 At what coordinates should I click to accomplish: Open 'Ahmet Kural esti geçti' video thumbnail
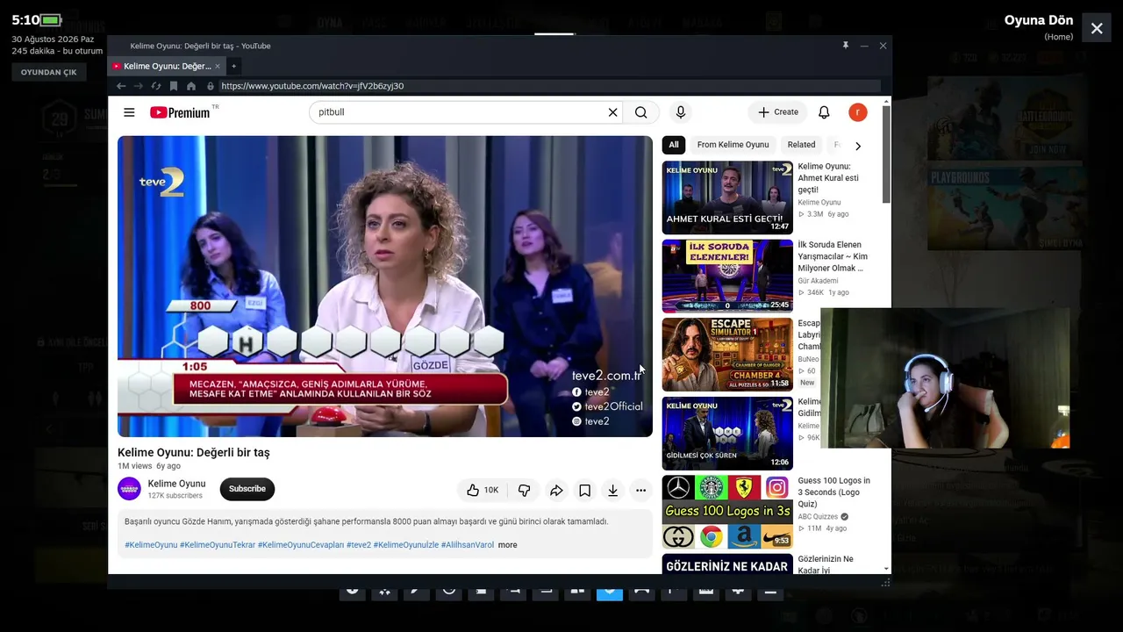[727, 197]
